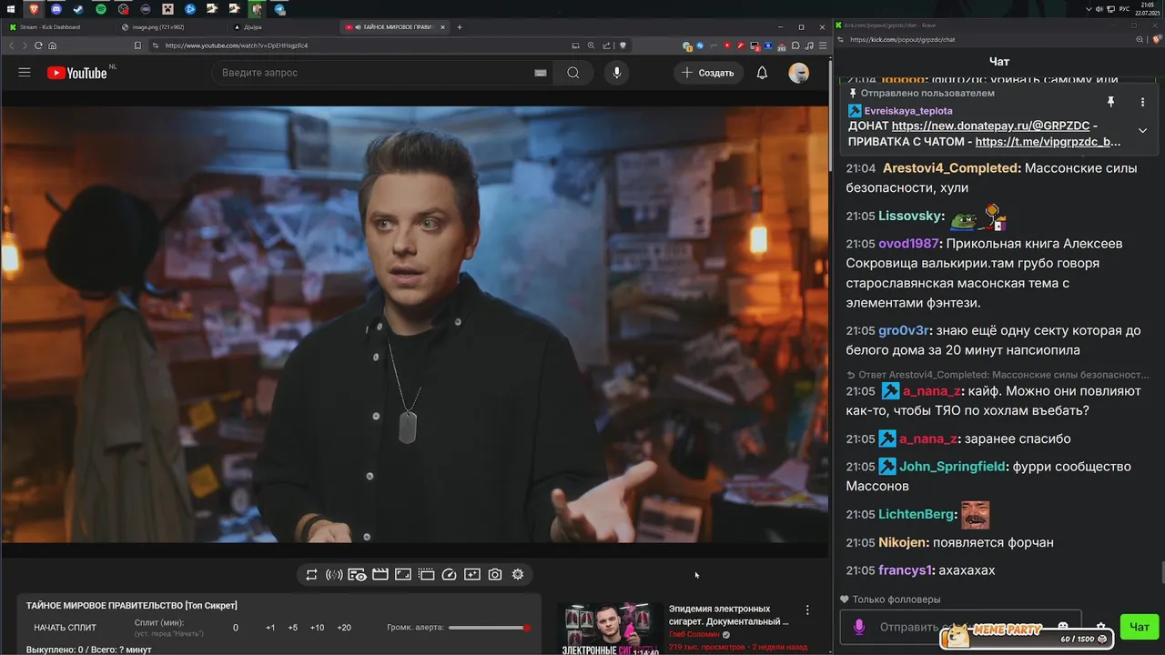This screenshot has height=655, width=1165.
Task: Click the YouTube search magnifier button
Action: (x=572, y=73)
